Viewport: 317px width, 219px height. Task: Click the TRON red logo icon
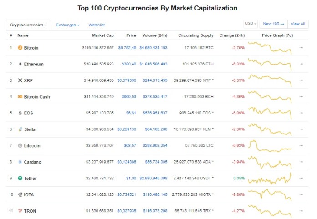20,211
